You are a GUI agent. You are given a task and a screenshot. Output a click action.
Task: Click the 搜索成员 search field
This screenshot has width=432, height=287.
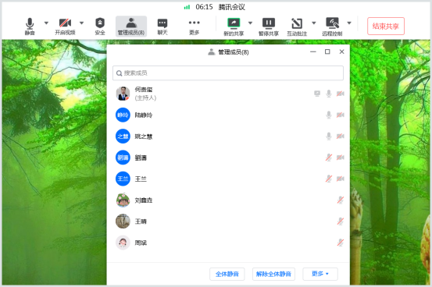click(x=228, y=73)
